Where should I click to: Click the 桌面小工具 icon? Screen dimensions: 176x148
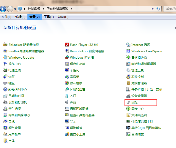(67, 134)
